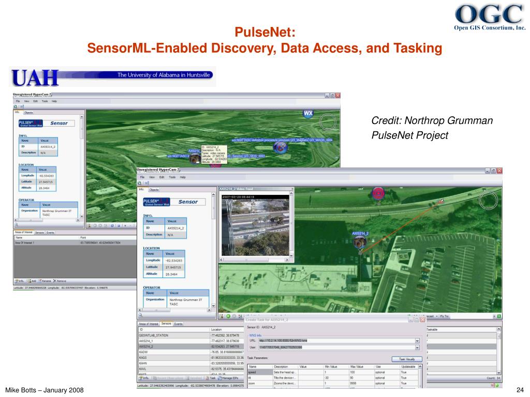Viewport: 530px width, 397px height.
Task: Select AXIS214_2 row in sensor list
Action: [191, 346]
